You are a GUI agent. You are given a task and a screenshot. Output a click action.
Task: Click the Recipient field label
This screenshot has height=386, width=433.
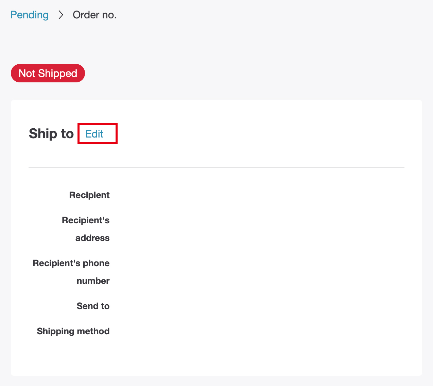point(89,195)
